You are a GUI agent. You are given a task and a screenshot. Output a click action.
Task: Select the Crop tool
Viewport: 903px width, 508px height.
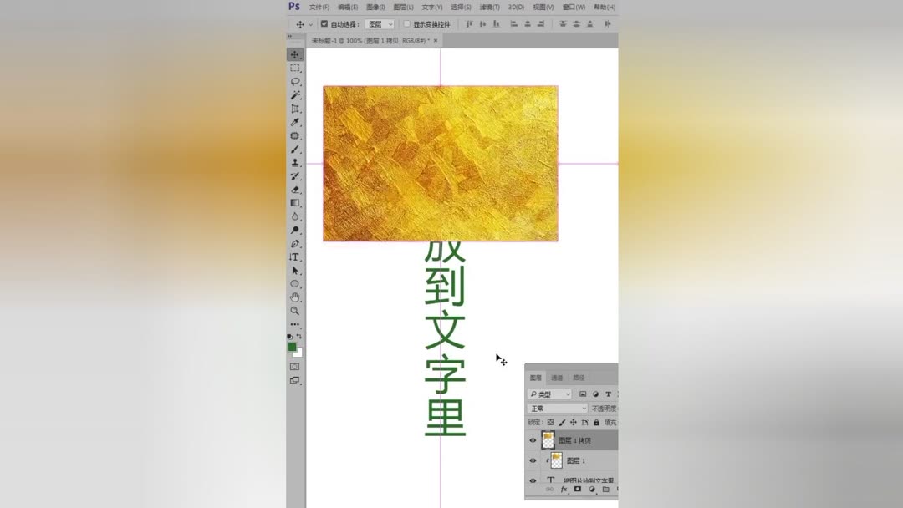pyautogui.click(x=294, y=109)
